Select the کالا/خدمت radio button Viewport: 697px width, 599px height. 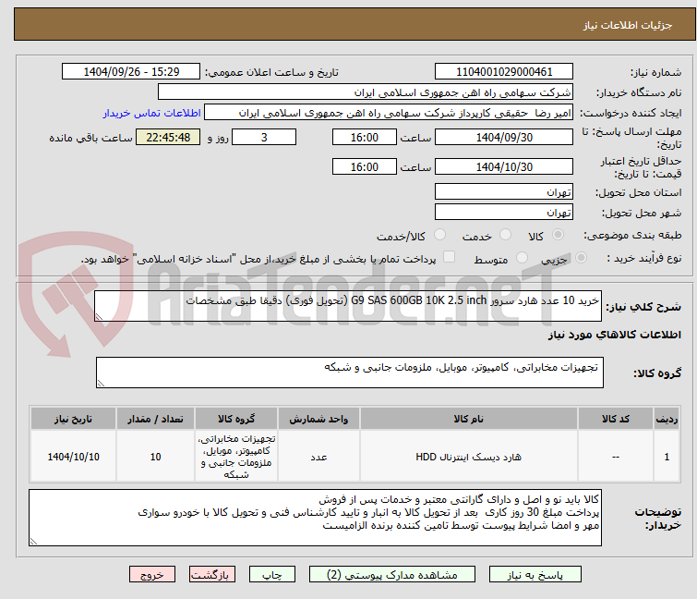[x=439, y=235]
